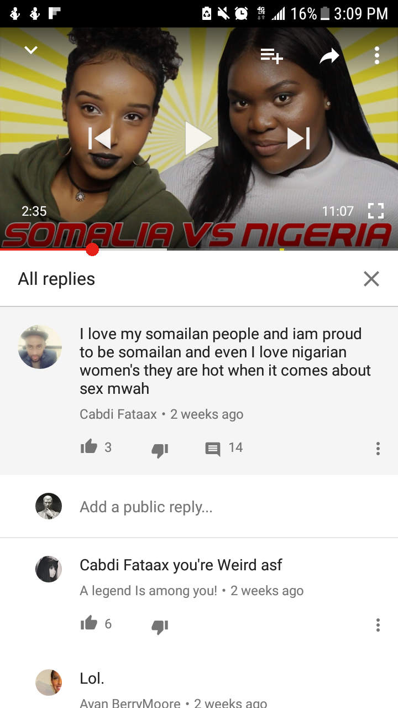Open options for "A legend Is among you!" reply
Viewport: 398px width, 708px height.
(378, 625)
